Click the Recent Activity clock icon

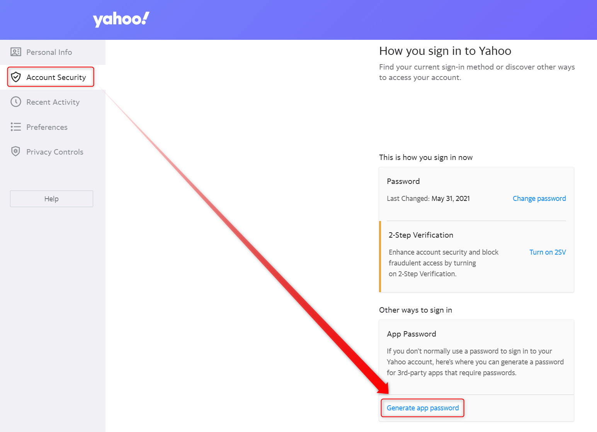click(16, 102)
